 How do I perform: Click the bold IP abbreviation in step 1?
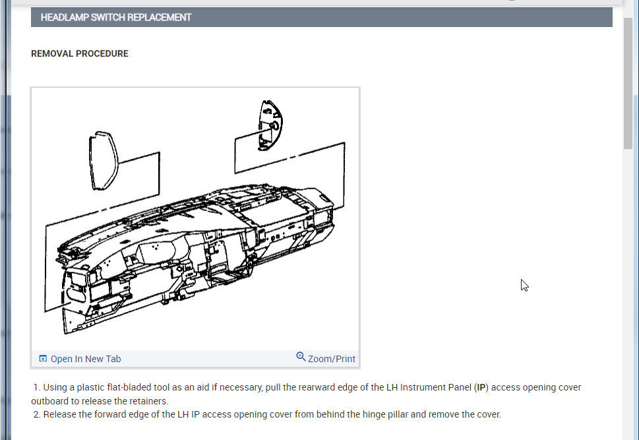point(481,387)
